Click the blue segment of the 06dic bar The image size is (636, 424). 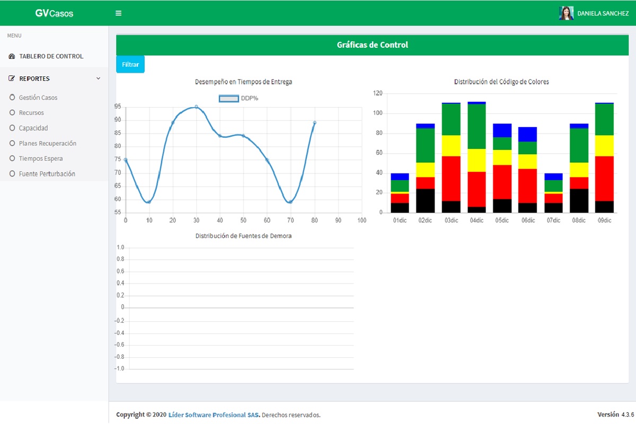point(527,134)
